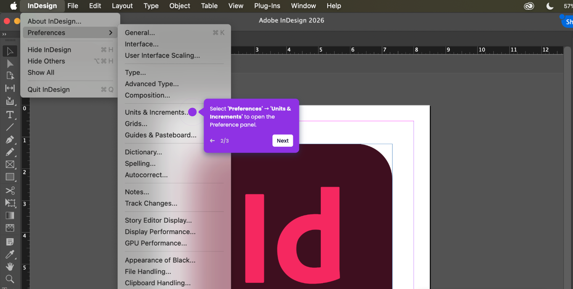This screenshot has width=573, height=289.
Task: Open Appearance of Black... preferences
Action: pyautogui.click(x=174, y=260)
